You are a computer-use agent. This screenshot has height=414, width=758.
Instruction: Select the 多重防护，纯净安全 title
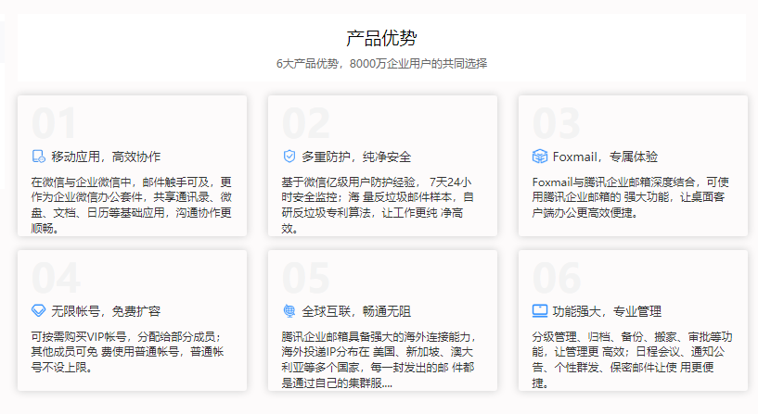356,157
